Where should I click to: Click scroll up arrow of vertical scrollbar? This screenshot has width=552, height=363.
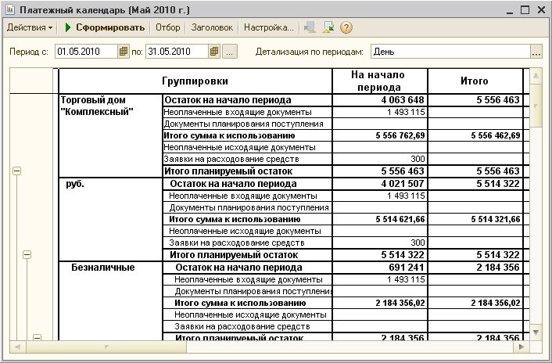tap(536, 76)
